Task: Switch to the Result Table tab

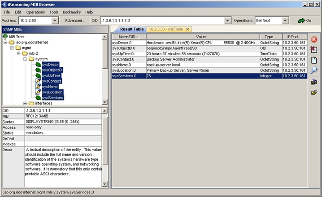Action: (x=132, y=29)
